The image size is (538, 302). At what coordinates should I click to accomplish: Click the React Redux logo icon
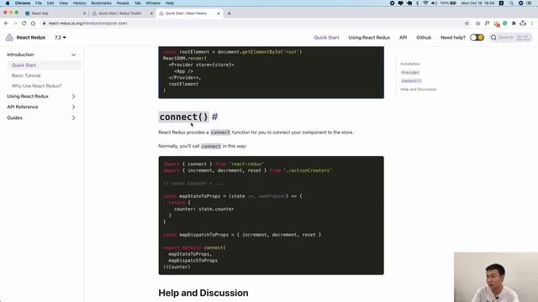pos(9,37)
